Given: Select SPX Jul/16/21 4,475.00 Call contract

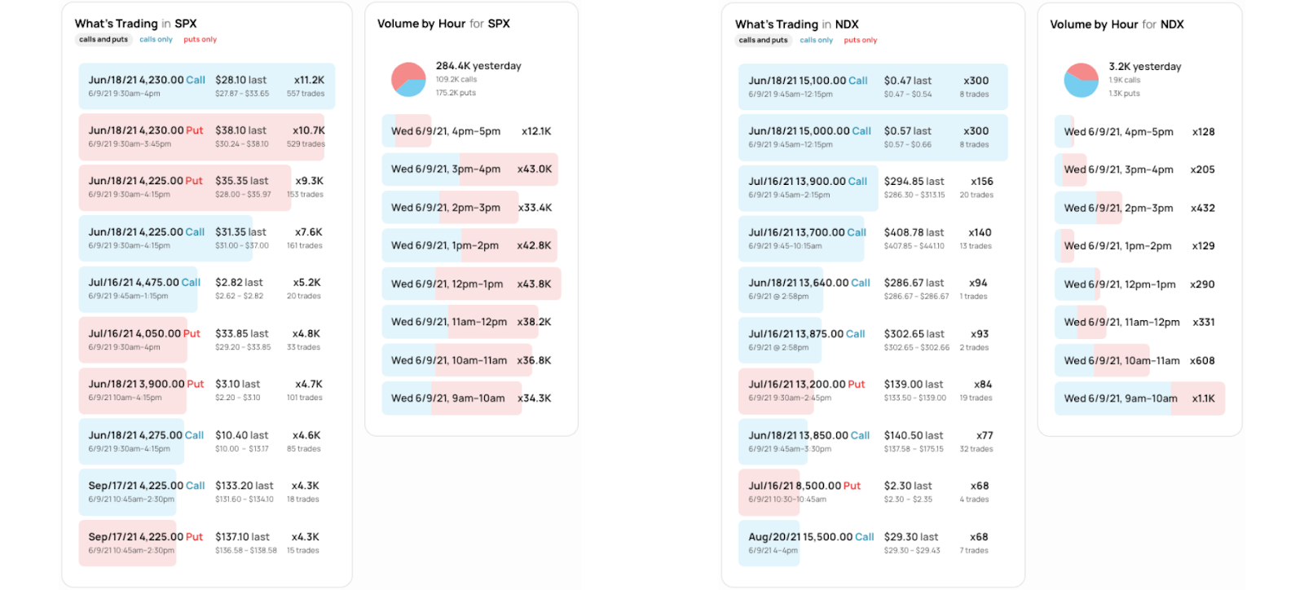Looking at the screenshot, I should point(206,288).
